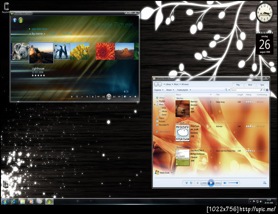Mute audio in Windows Media Player
278x214 pixels.
point(225,183)
